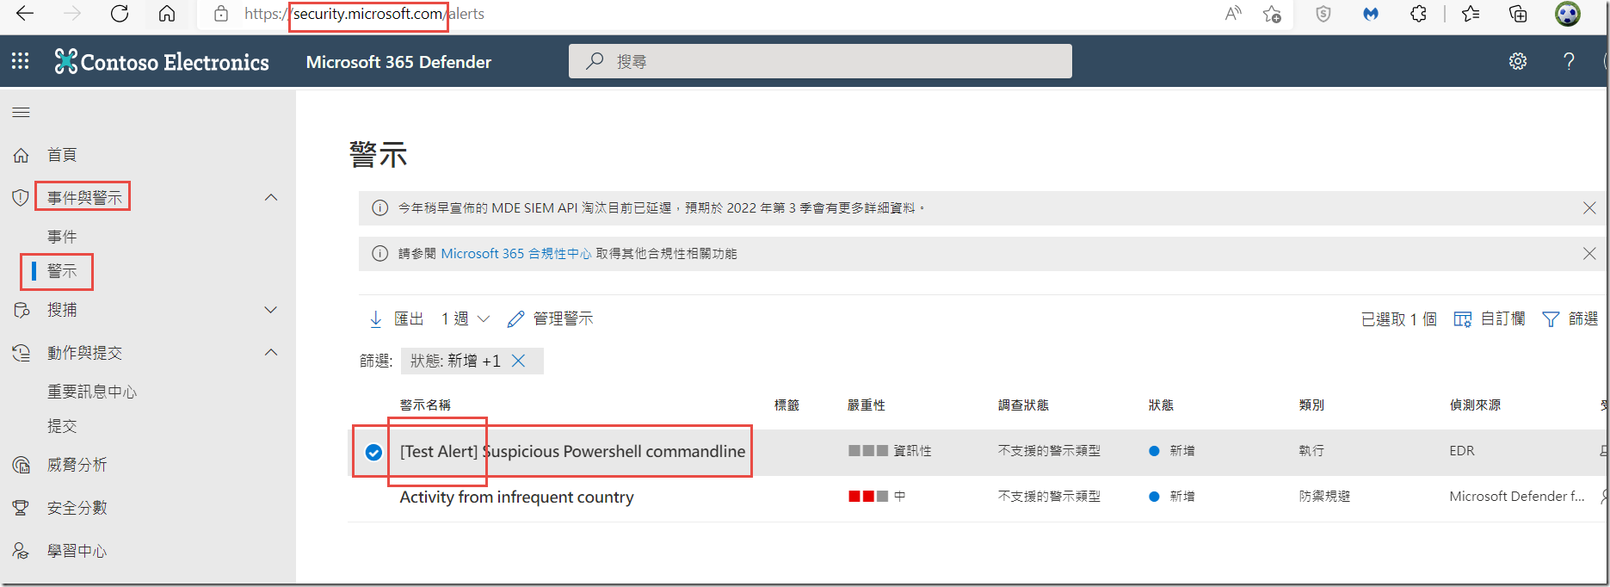This screenshot has height=587, width=1610.
Task: Sort by 標籤 column header
Action: pyautogui.click(x=786, y=405)
